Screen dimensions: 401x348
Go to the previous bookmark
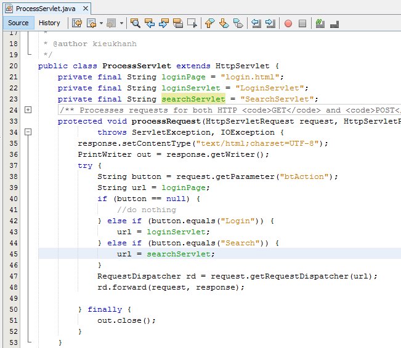(209, 23)
